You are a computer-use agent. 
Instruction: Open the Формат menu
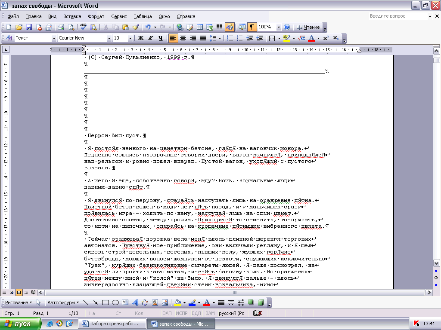pyautogui.click(x=96, y=17)
